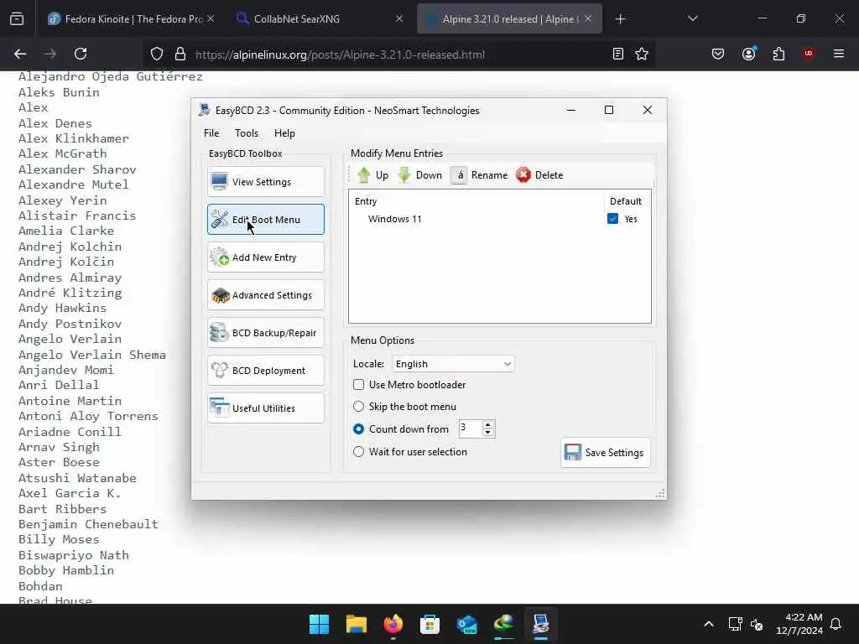Click muted volume tray icon
The height and width of the screenshot is (644, 859).
757,624
